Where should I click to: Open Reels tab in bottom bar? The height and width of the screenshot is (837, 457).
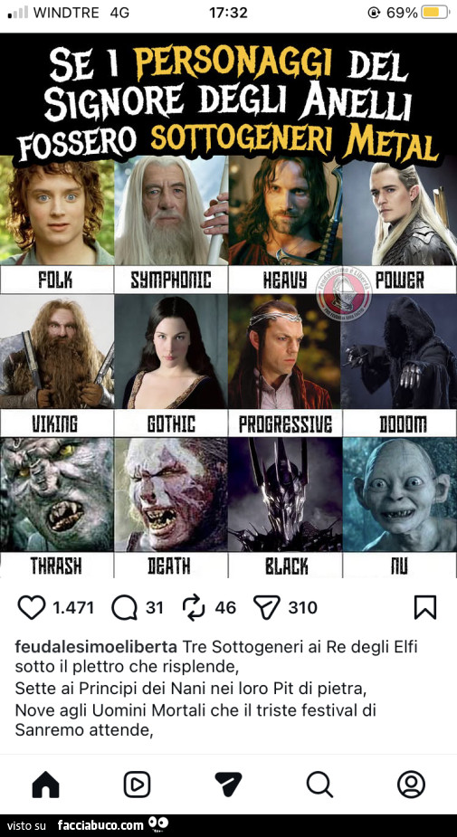pos(137,785)
